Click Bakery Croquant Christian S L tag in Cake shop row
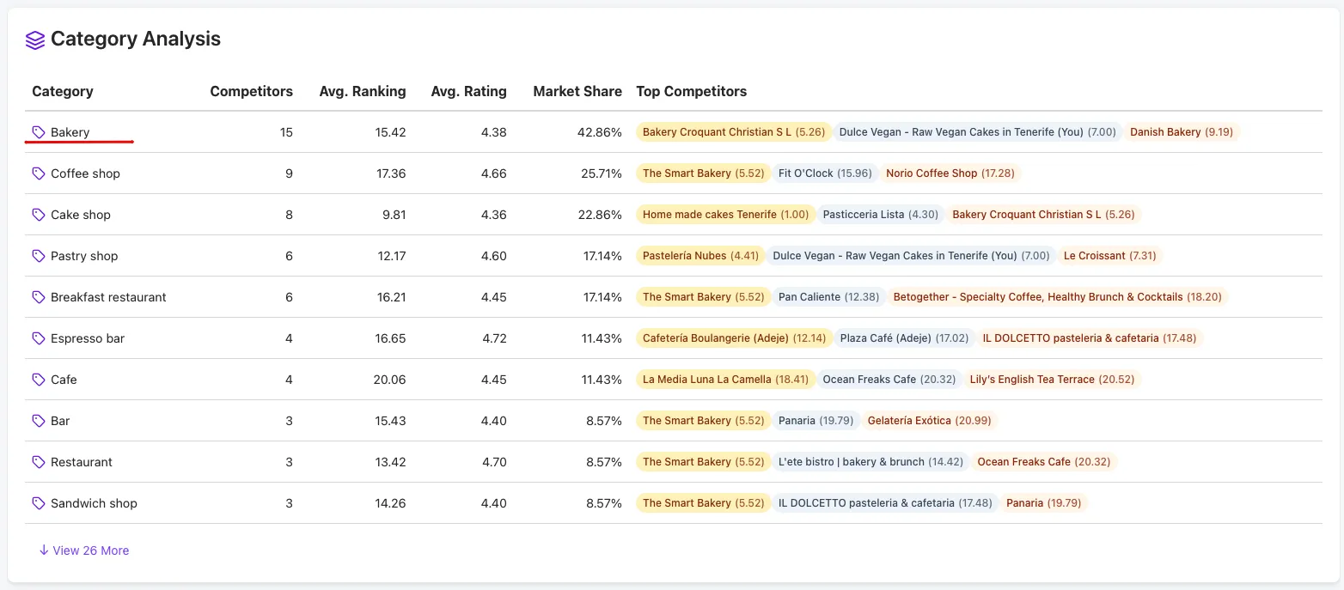Viewport: 1344px width, 590px height. pos(1043,215)
